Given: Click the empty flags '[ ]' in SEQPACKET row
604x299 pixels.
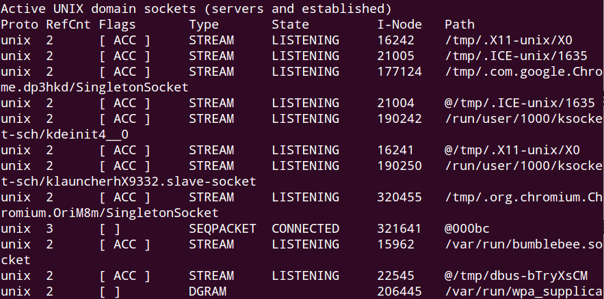Looking at the screenshot, I should 109,229.
